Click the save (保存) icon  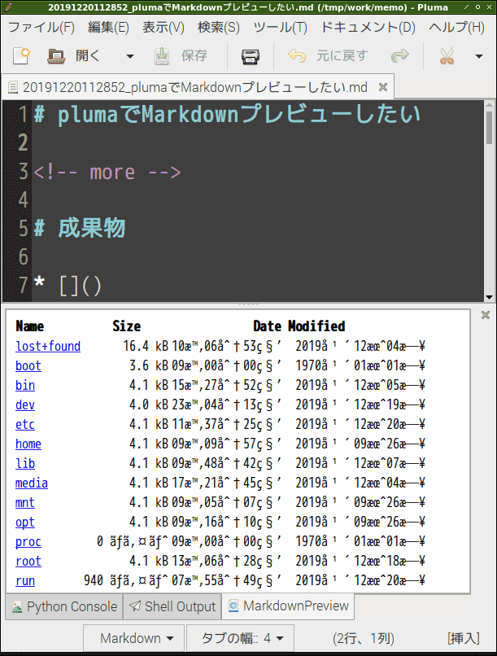[x=162, y=55]
